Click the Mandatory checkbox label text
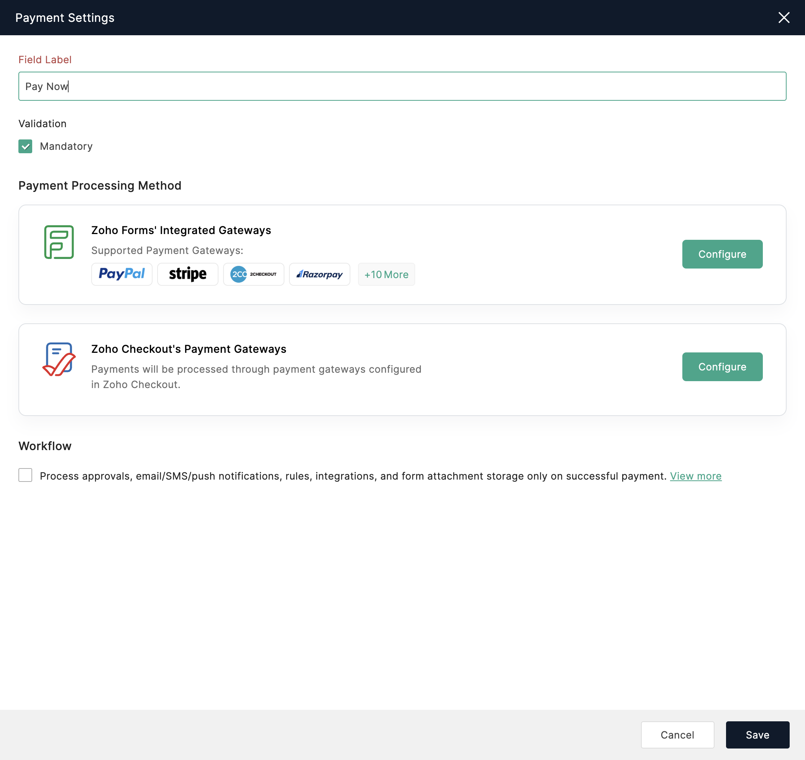 pos(66,146)
